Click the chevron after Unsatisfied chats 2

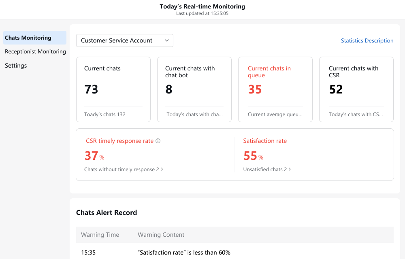(290, 169)
